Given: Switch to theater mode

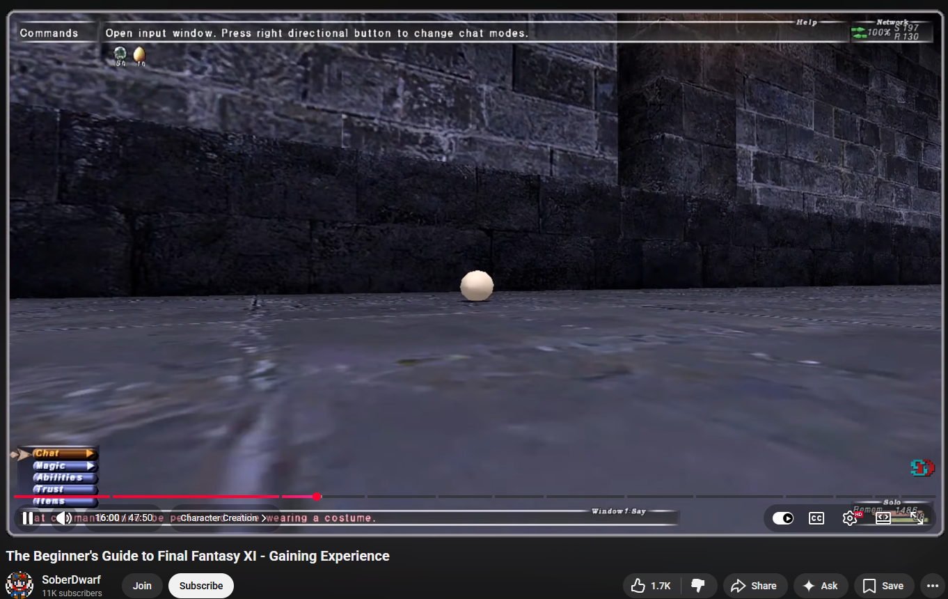Looking at the screenshot, I should [883, 518].
